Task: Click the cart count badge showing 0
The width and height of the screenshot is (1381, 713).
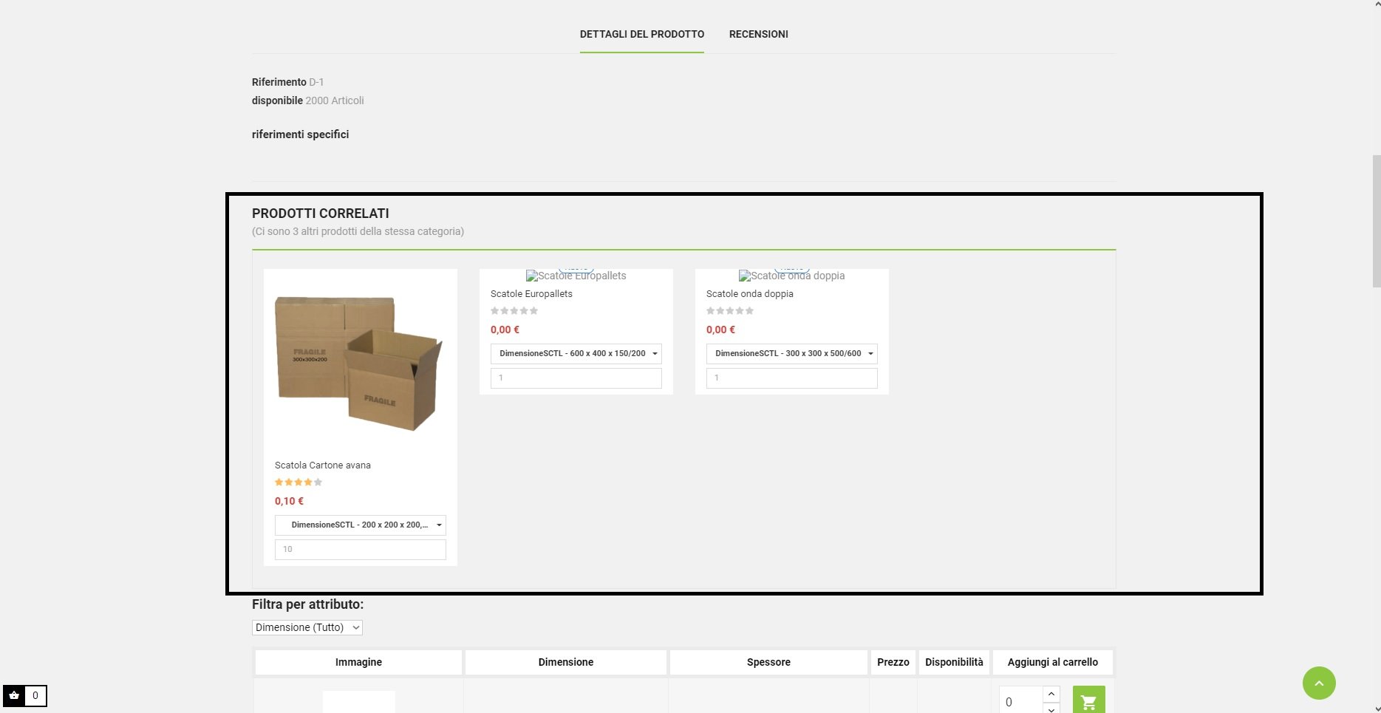Action: (x=35, y=695)
